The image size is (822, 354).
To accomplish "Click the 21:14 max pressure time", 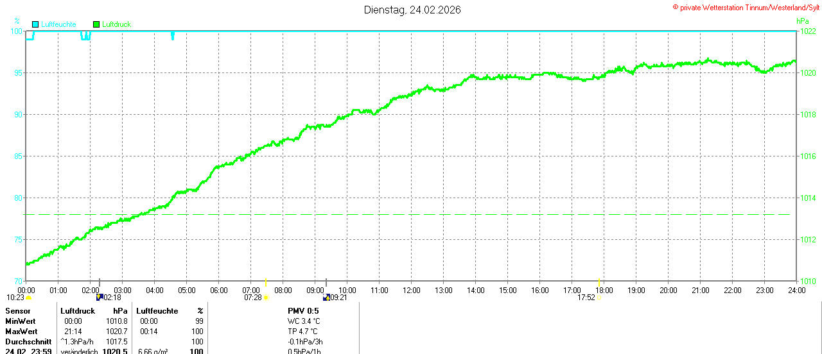I will [x=73, y=331].
